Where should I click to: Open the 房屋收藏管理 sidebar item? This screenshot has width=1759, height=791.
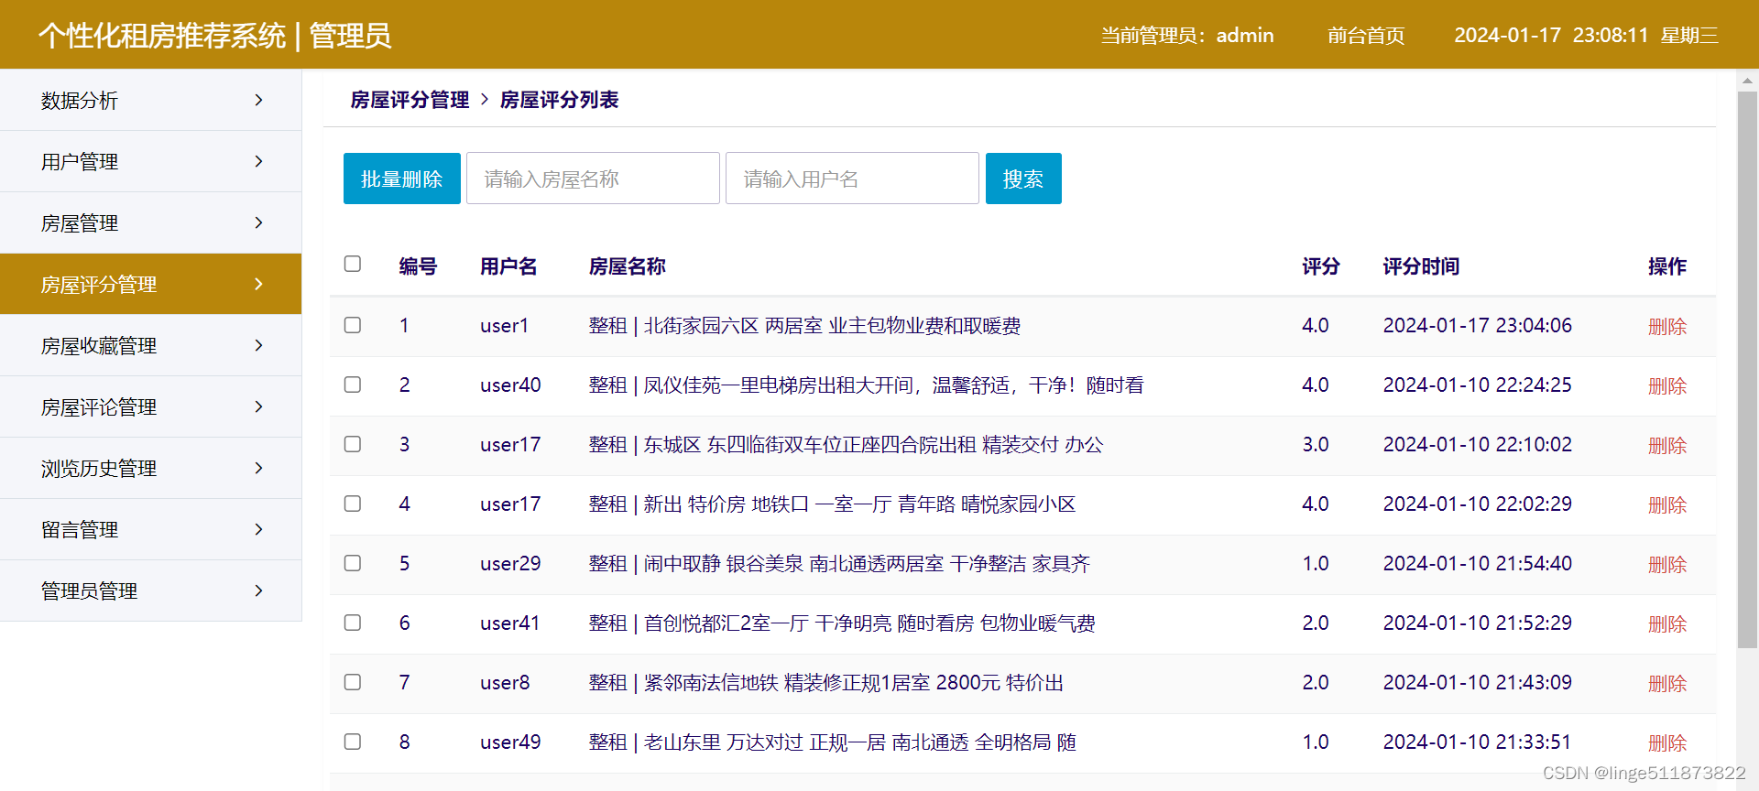[150, 345]
